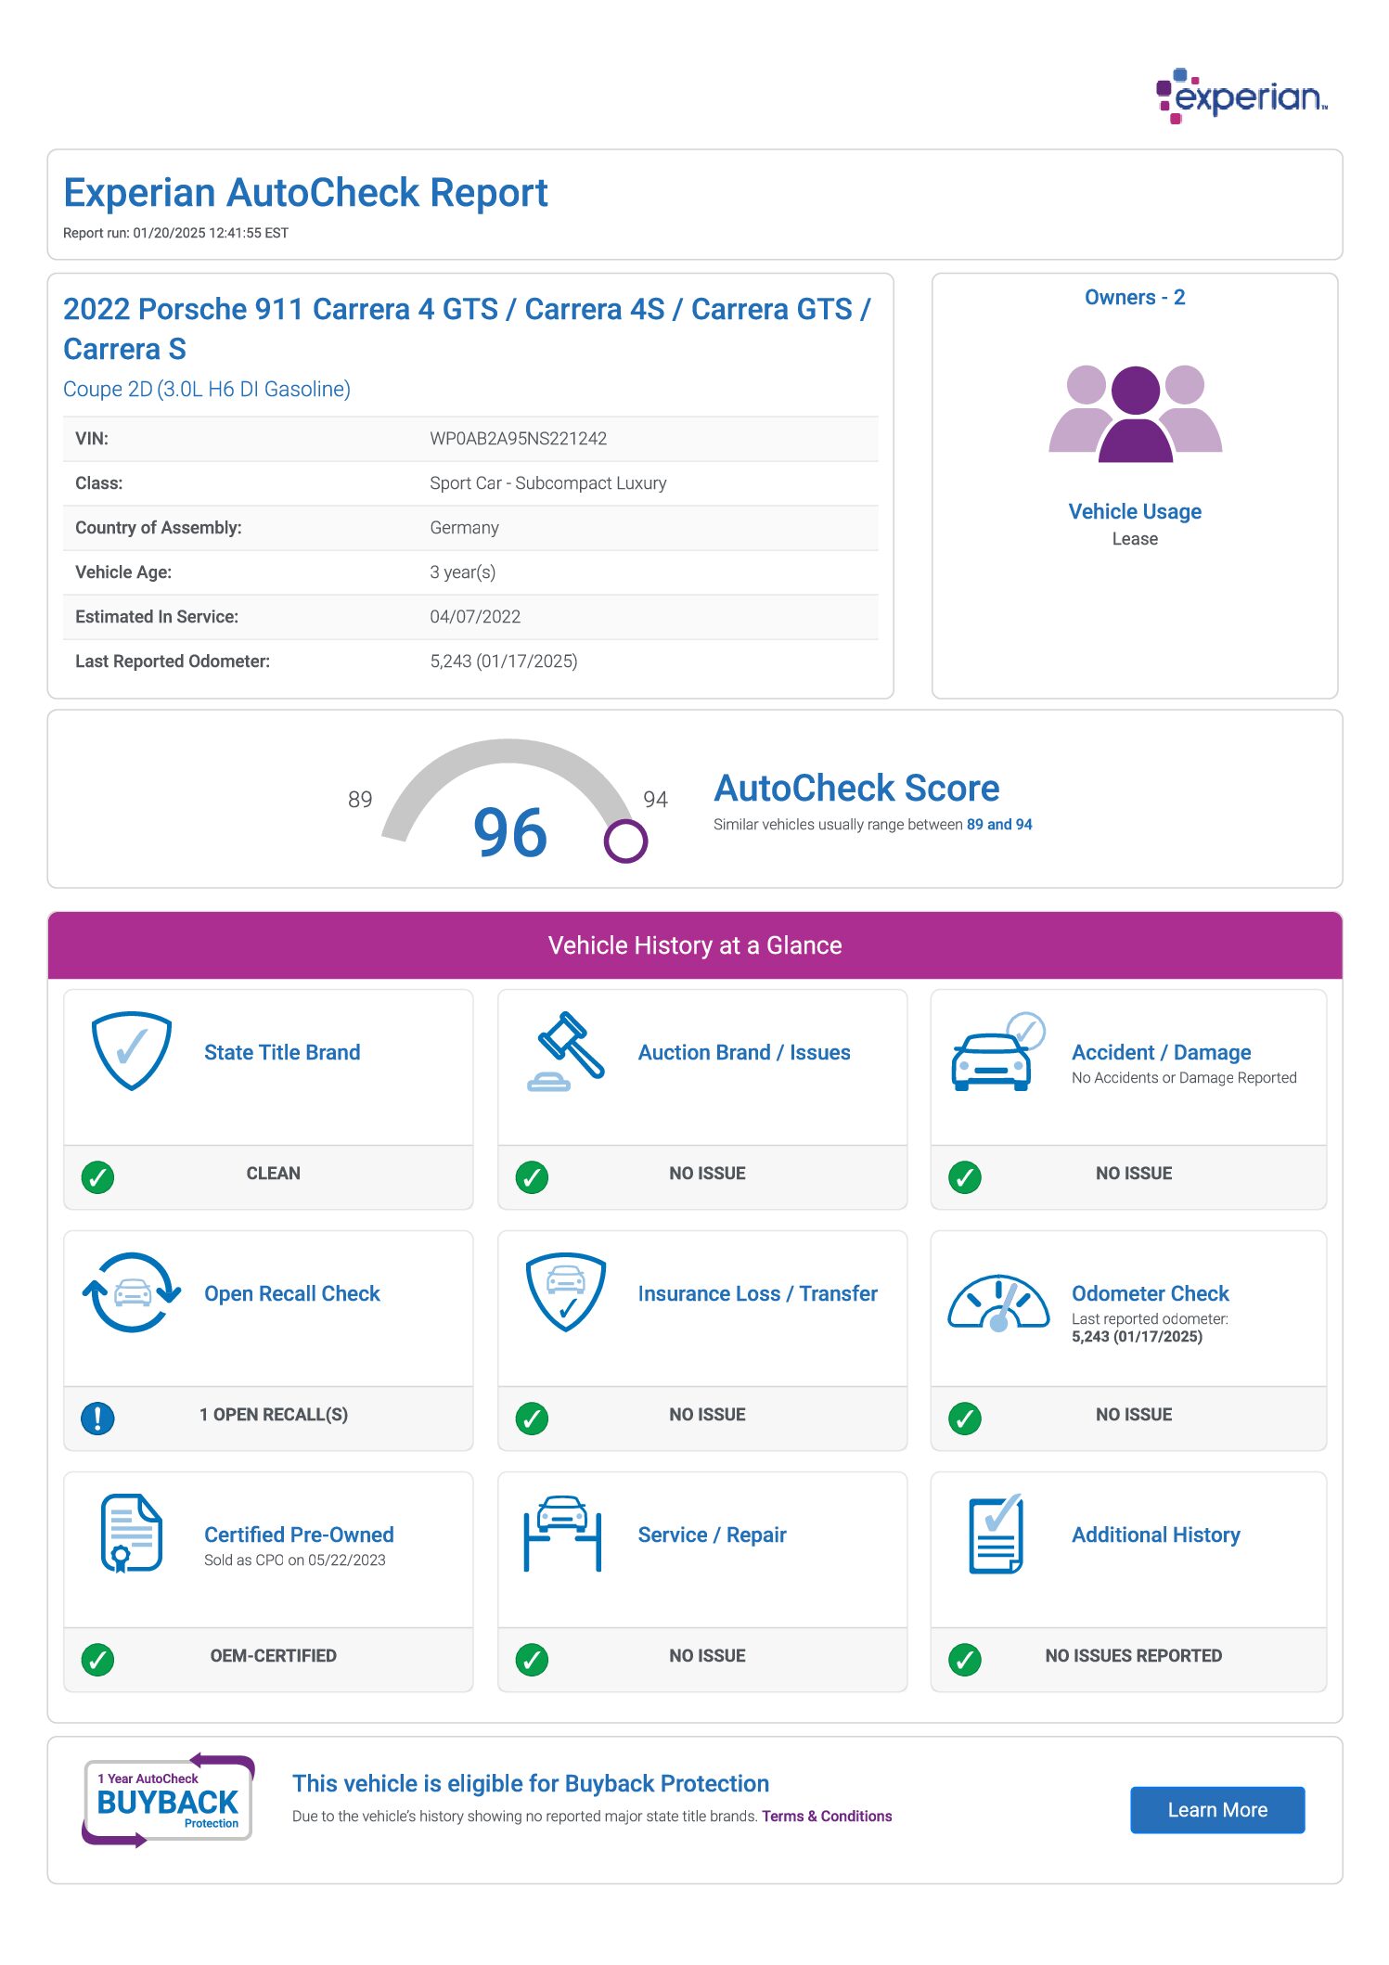The image size is (1389, 1965).
Task: Click the Owners - 2 heading
Action: pyautogui.click(x=1135, y=297)
